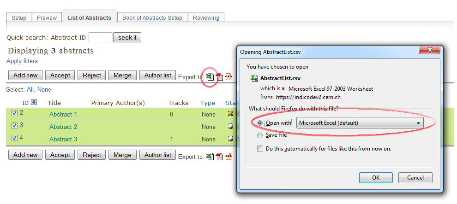This screenshot has height=204, width=457.
Task: Uncheck the checkbox for Abstract 1
Action: [15, 113]
